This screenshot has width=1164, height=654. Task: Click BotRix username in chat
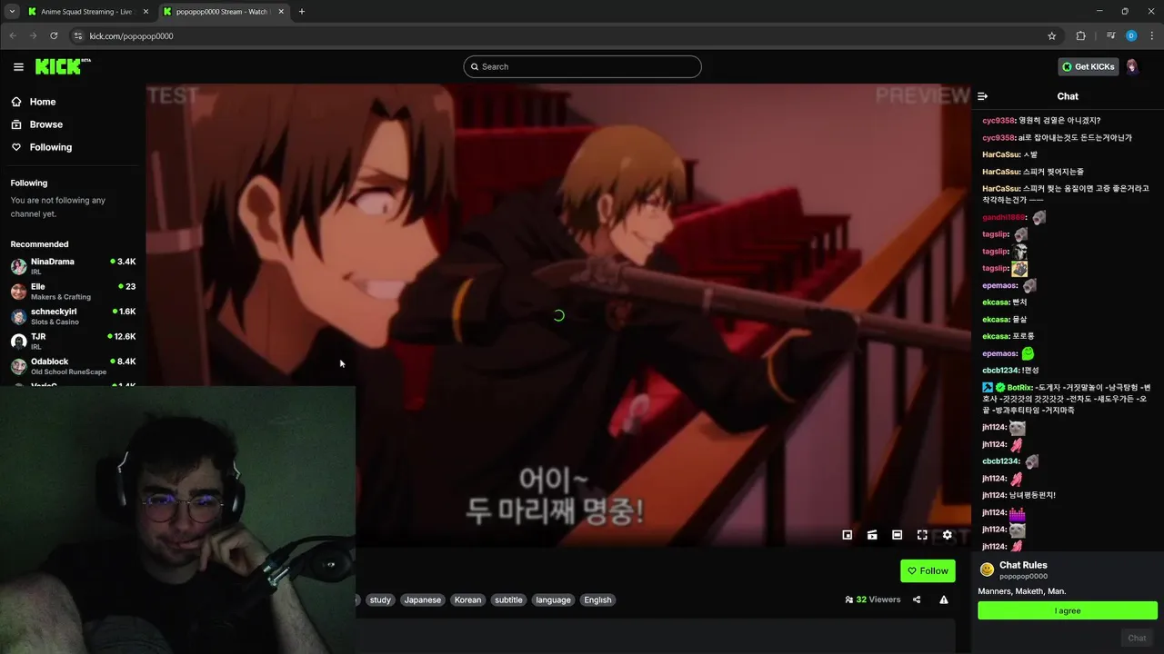[x=1019, y=387]
